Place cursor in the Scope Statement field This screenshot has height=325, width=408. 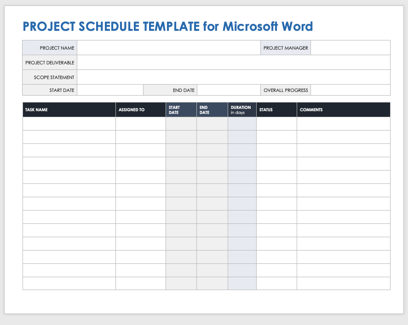[233, 77]
